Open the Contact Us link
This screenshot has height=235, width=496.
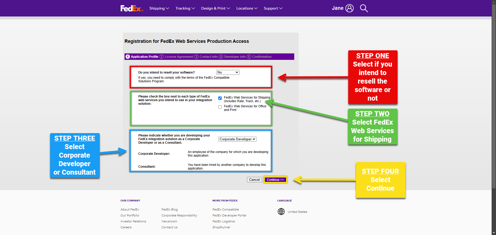[169, 227]
